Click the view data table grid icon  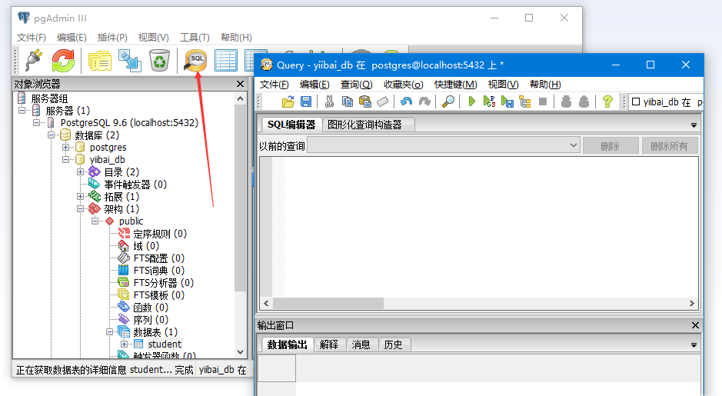pyautogui.click(x=225, y=60)
